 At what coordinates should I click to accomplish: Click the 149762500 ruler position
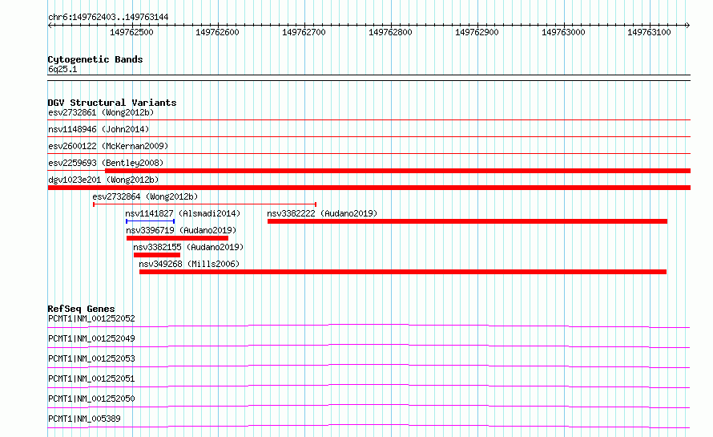coord(132,32)
